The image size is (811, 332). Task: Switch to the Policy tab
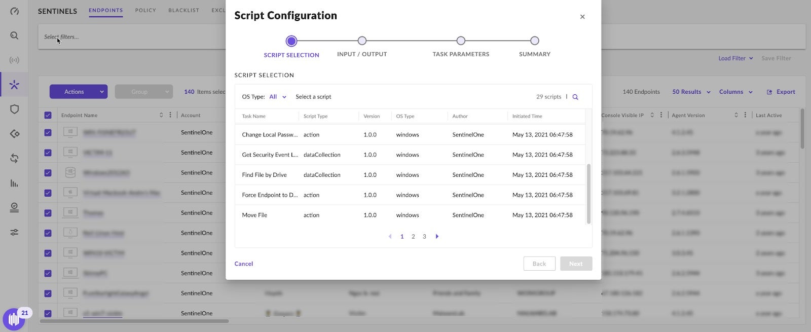(145, 10)
